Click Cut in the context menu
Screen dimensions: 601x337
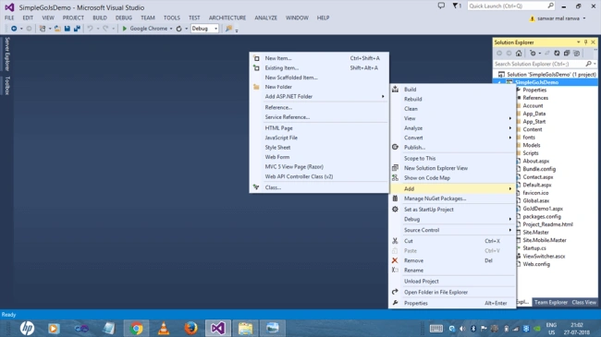pyautogui.click(x=452, y=241)
